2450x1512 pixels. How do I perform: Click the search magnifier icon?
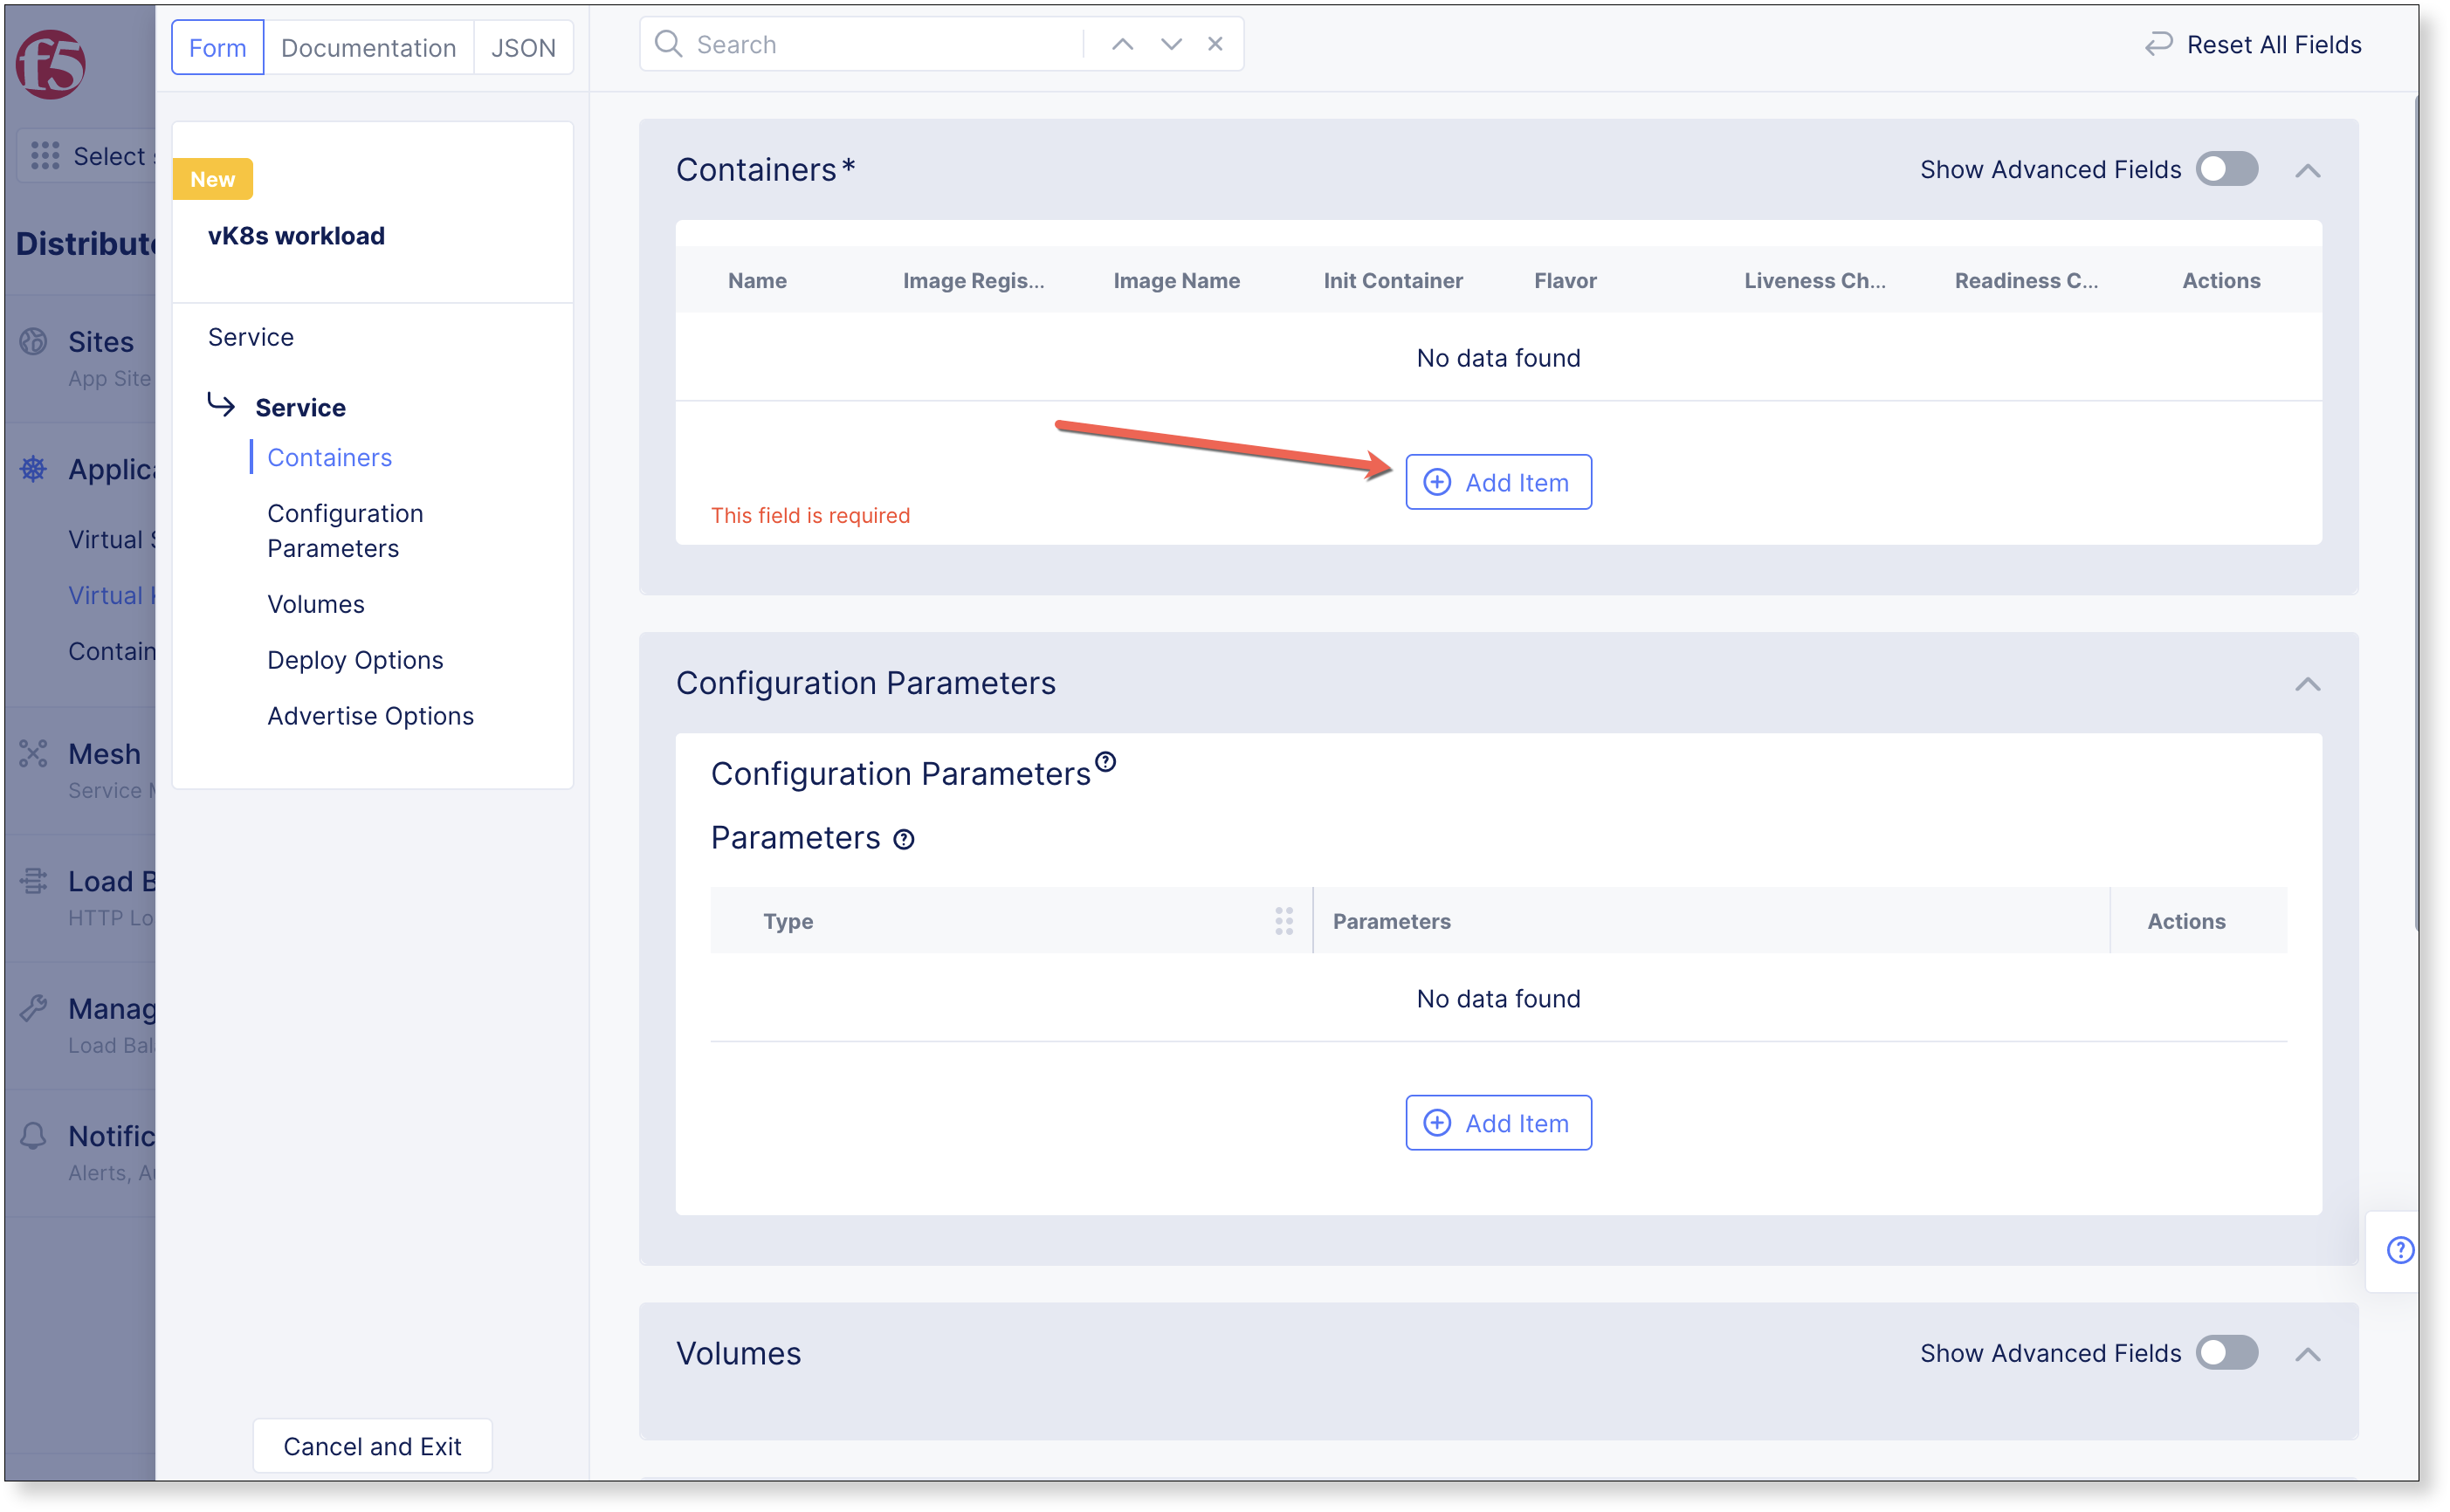[668, 44]
